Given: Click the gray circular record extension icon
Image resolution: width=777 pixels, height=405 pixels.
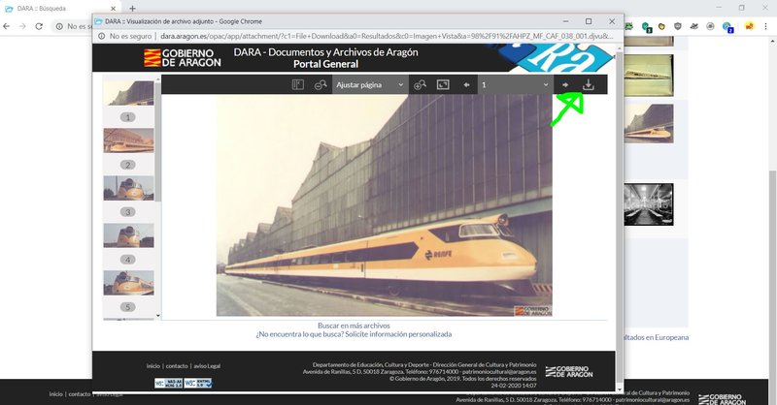Looking at the screenshot, I should tap(710, 26).
